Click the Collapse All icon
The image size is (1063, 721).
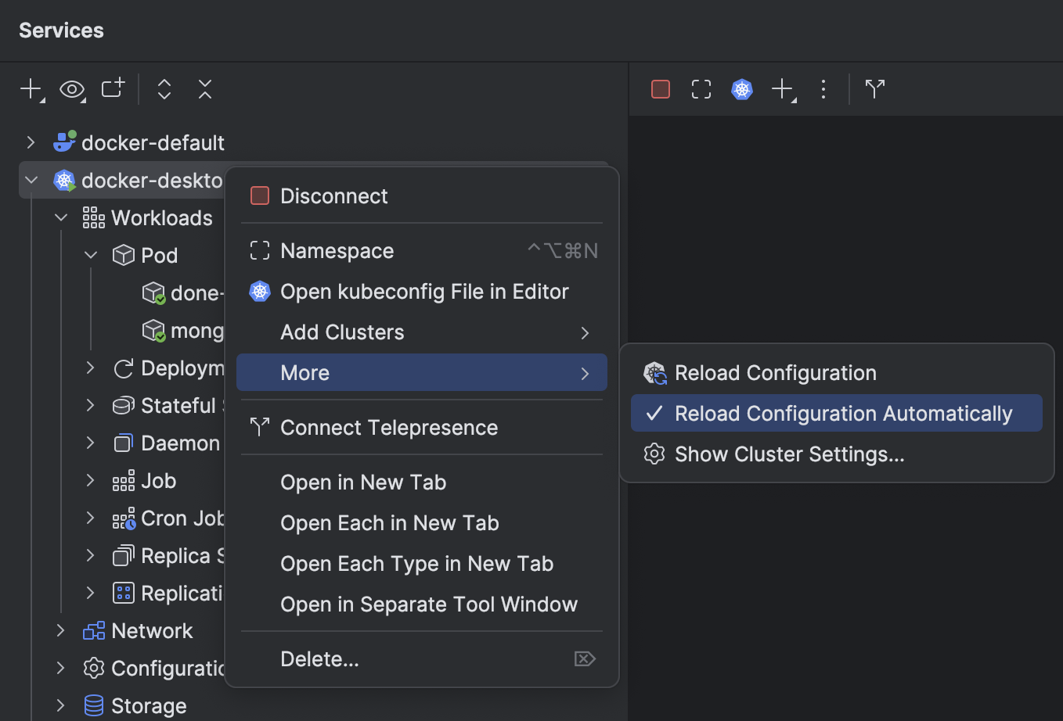click(204, 89)
